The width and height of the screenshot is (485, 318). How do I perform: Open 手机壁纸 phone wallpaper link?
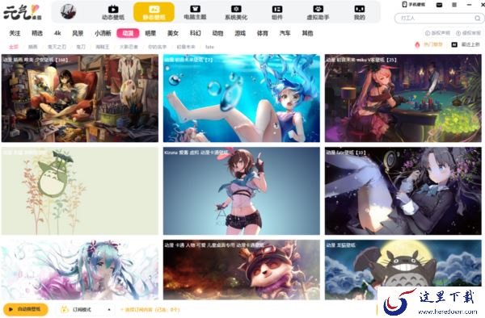click(414, 5)
